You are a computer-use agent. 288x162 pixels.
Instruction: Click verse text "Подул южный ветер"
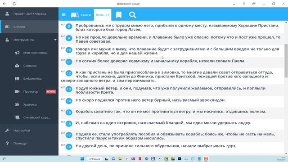coord(97,88)
